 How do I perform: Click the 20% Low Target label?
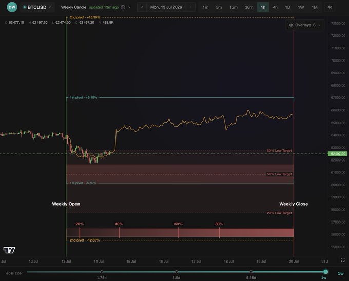(x=279, y=213)
